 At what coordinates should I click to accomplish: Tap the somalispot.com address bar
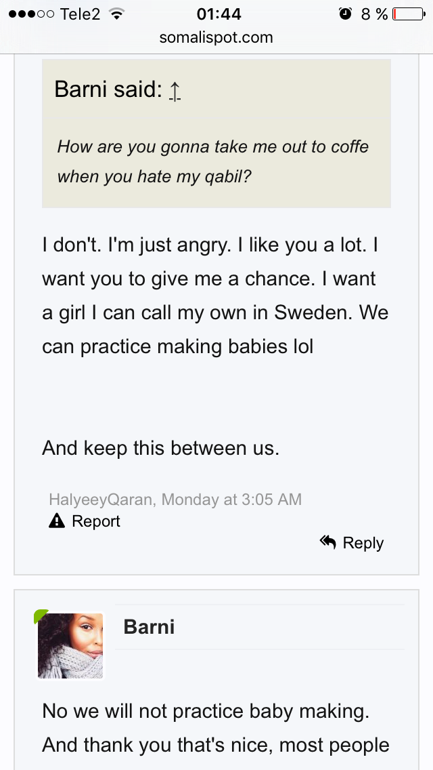click(x=216, y=37)
